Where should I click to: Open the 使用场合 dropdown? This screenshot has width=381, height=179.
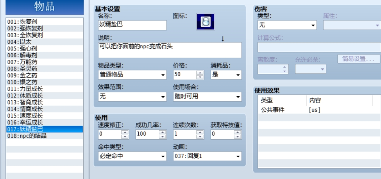208,97
